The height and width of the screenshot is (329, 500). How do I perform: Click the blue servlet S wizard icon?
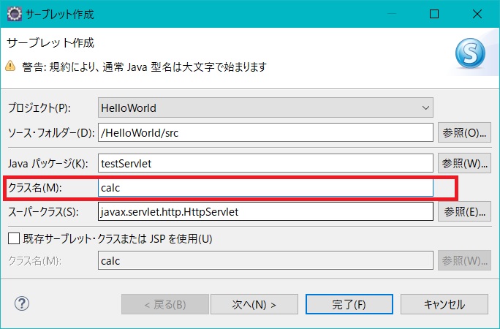(470, 53)
